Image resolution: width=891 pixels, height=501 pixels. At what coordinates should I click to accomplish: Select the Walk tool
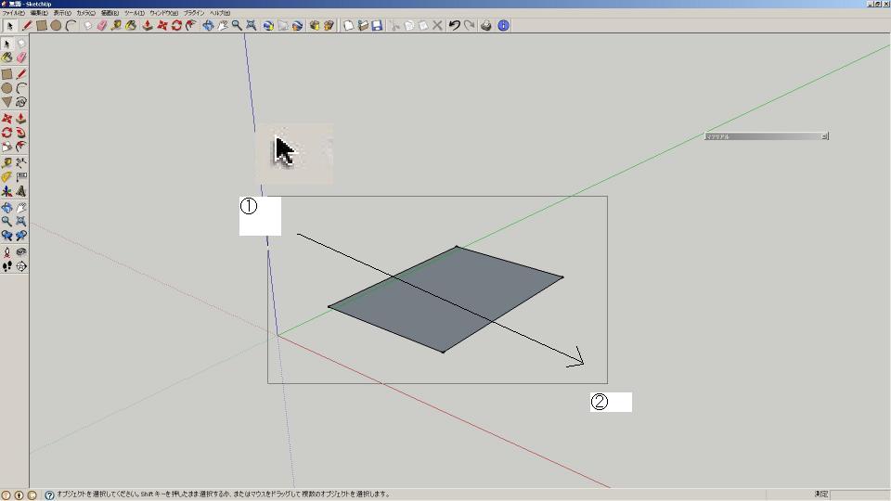point(6,266)
